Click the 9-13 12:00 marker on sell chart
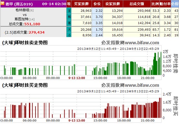The width and height of the screenshot is (179, 124). click(77, 78)
